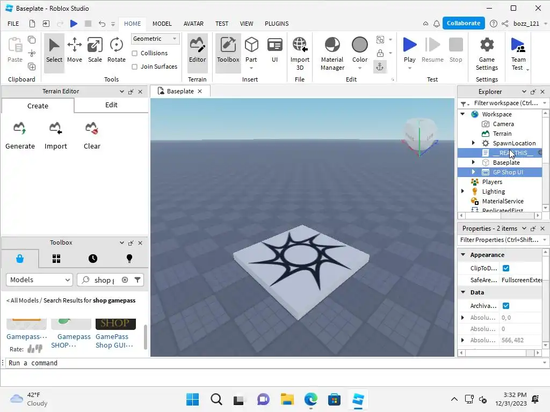Screen dimensions: 550x412
Task: Click the Anchor toggle icon
Action: click(x=380, y=67)
